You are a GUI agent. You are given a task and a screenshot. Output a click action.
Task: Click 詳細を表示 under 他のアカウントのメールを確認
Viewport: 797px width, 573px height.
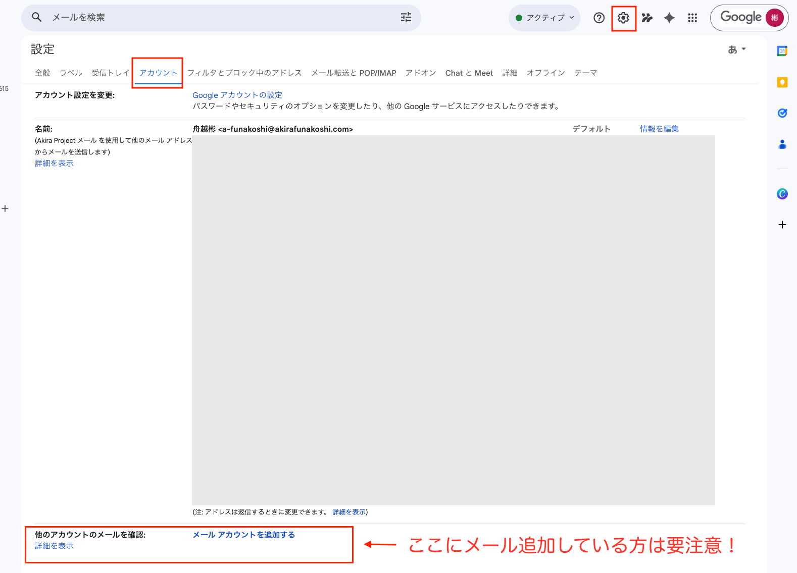(x=54, y=546)
